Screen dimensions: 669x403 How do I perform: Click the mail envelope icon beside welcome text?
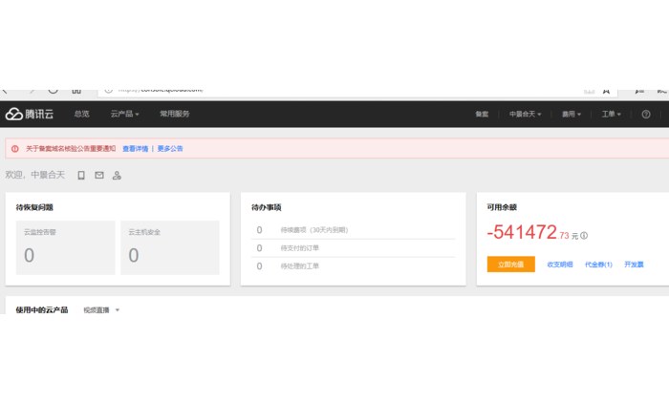point(98,175)
